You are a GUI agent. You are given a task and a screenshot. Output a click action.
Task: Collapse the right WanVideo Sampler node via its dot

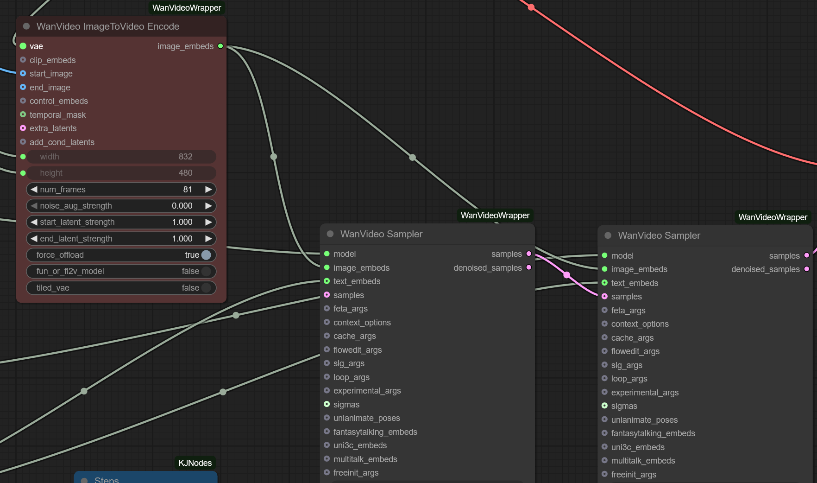pyautogui.click(x=608, y=235)
